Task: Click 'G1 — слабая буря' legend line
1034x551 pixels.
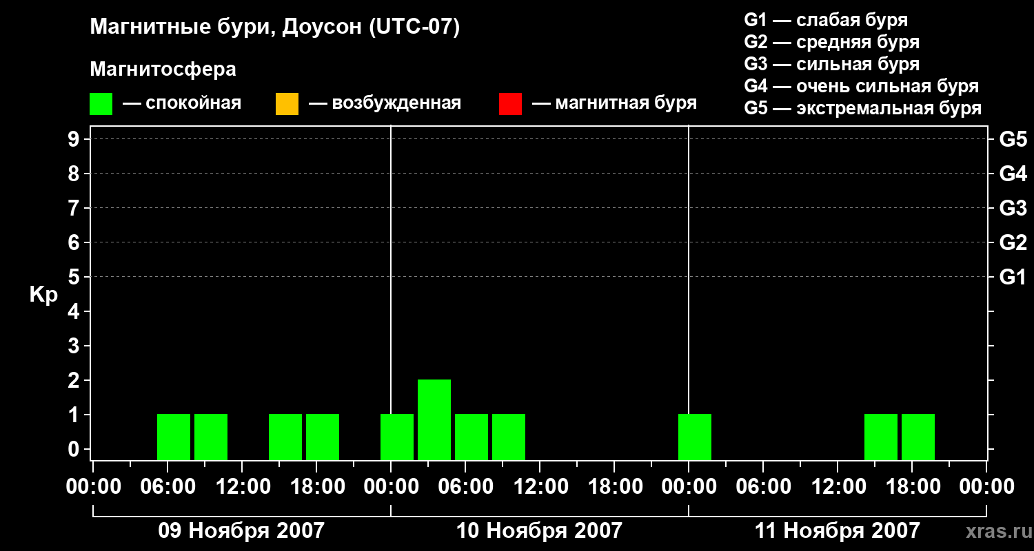Action: click(826, 20)
